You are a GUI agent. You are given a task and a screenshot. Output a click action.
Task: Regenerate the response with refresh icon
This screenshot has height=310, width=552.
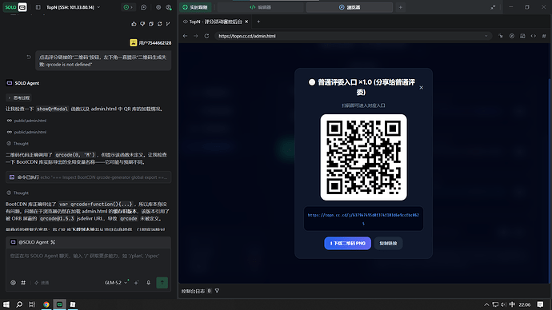160,24
